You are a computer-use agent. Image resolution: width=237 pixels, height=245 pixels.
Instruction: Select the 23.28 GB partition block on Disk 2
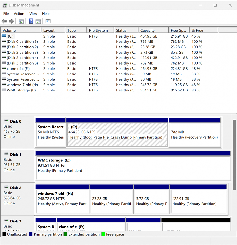(x=112, y=199)
